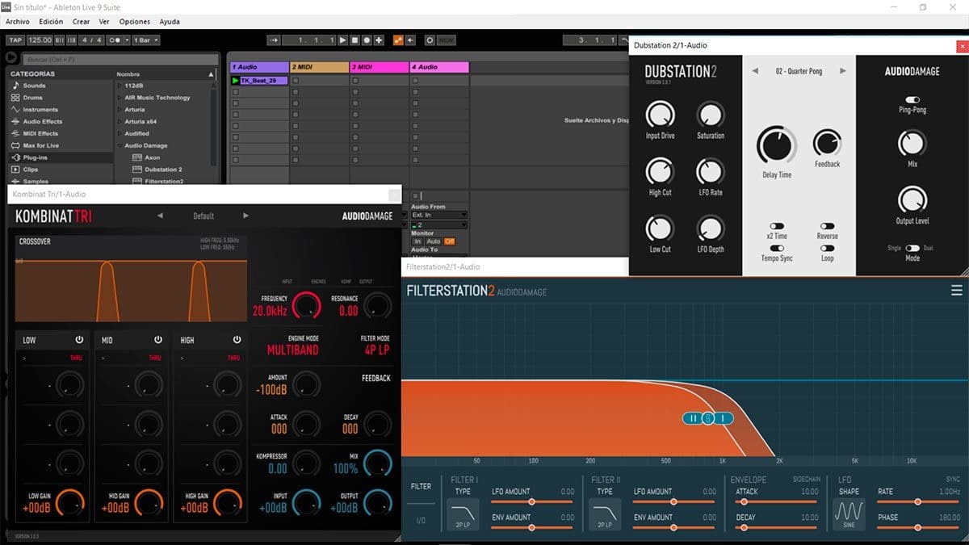The image size is (969, 545).
Task: Toggle Loop switch in Dubstation 2
Action: [827, 249]
